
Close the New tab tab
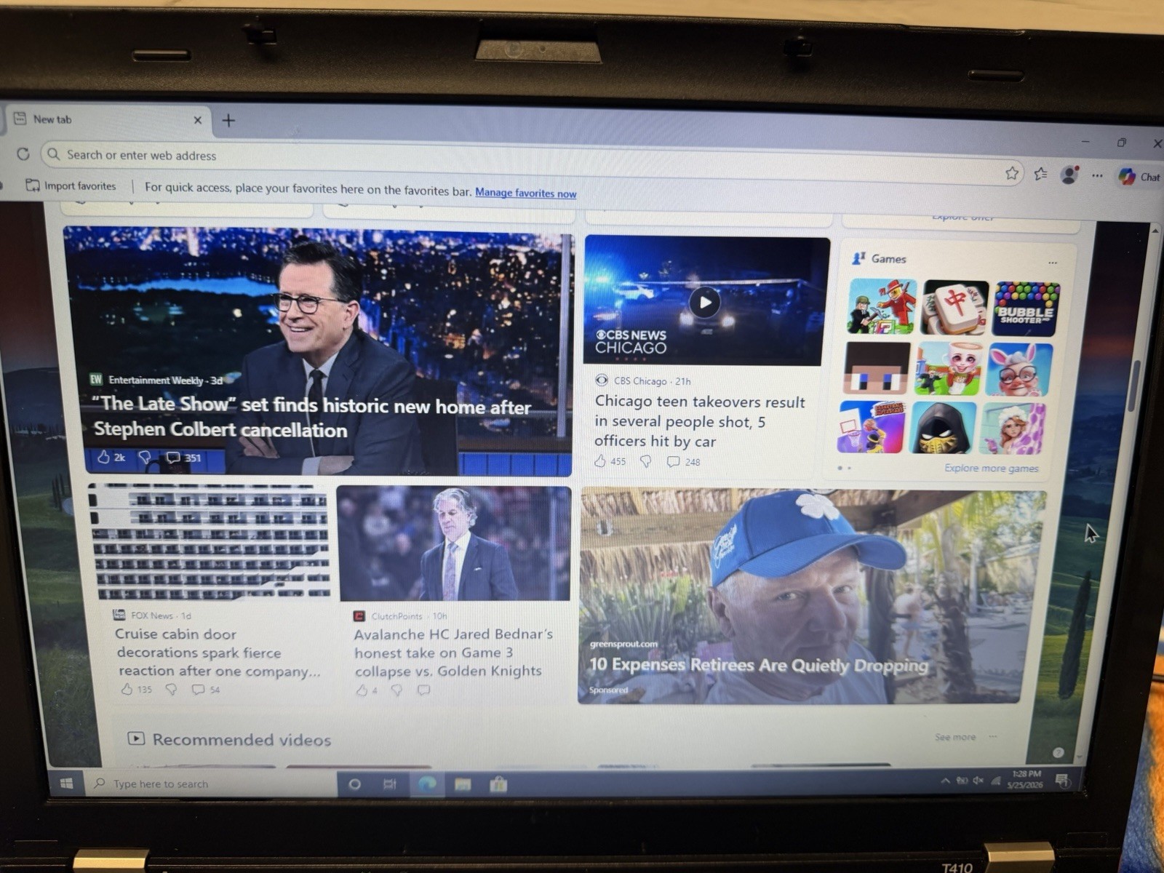tap(197, 120)
